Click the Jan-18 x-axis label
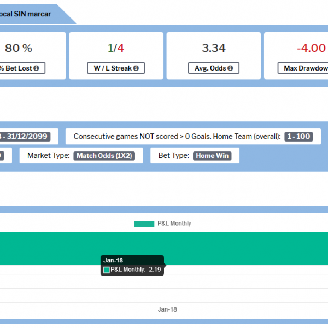Screen dimensions: 328x328 click(167, 309)
